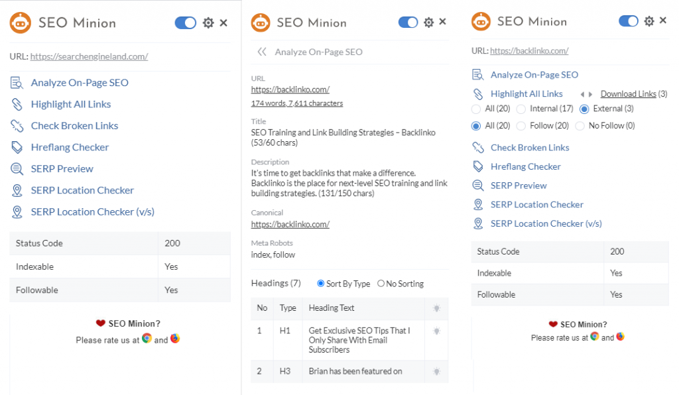Select Check Broken Links in right backlinko panel

(530, 148)
